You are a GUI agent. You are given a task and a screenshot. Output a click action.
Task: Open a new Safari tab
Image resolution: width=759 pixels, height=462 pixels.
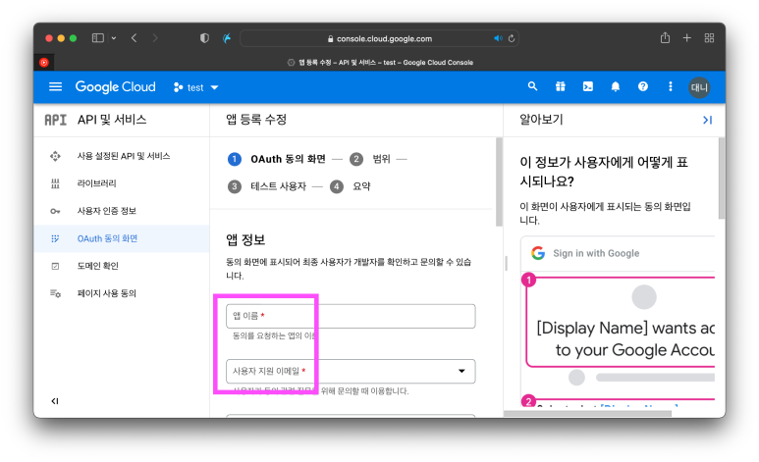pyautogui.click(x=687, y=37)
